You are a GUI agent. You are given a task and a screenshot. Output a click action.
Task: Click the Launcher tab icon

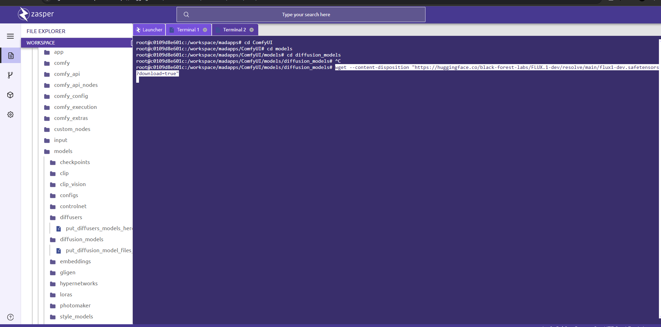click(x=138, y=30)
